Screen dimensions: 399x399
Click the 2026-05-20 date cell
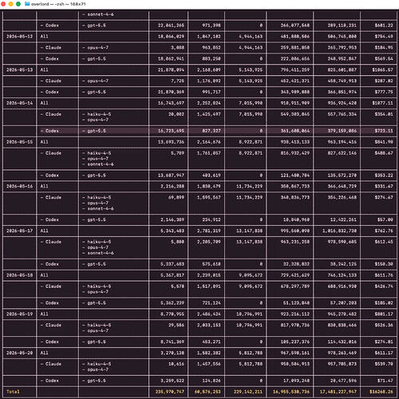click(20, 353)
